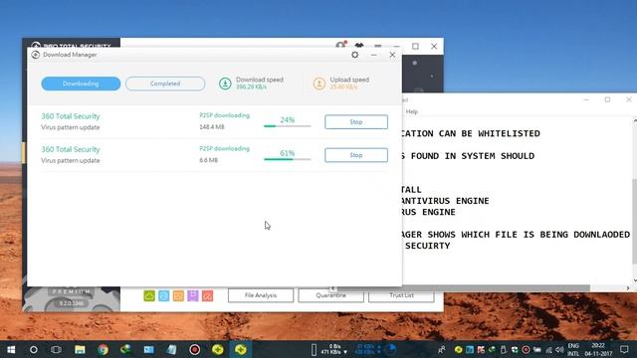637x358 pixels.
Task: Open Trust List in 360 Total Security
Action: click(x=401, y=295)
